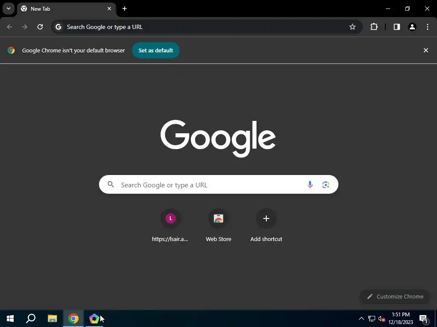Start voice search with microphone icon
This screenshot has width=437, height=327.
click(x=310, y=185)
